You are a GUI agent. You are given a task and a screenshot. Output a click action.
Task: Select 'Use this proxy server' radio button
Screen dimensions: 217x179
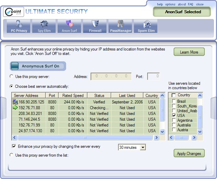tap(11, 76)
